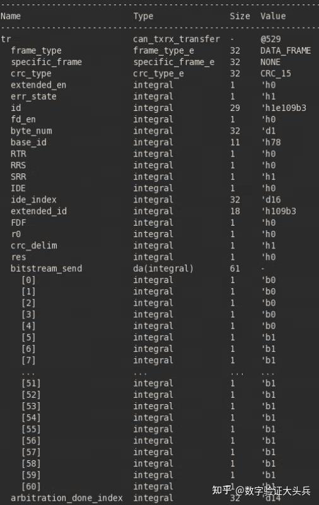Click the crc_type row name
Image resolution: width=319 pixels, height=505 pixels.
point(31,74)
